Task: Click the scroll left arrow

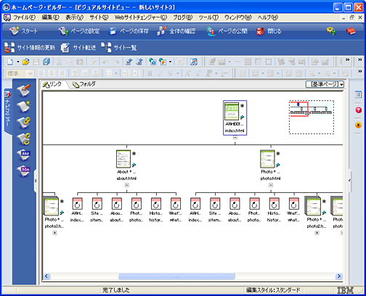Action: point(46,276)
